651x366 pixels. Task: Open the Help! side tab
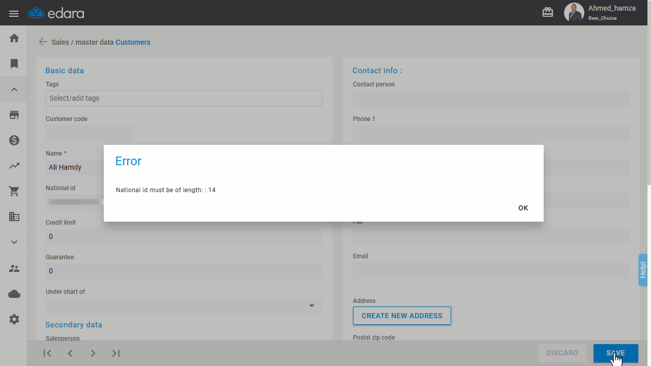[643, 270]
